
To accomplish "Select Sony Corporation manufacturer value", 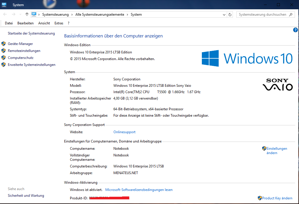I will point(127,79).
